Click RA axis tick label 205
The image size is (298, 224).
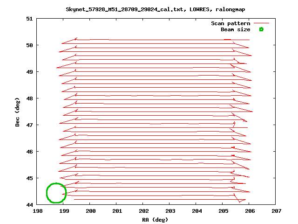click(223, 211)
